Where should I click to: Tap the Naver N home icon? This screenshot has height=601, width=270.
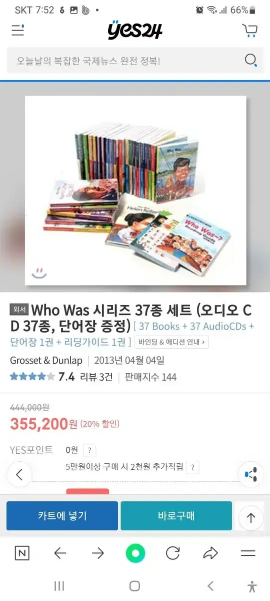[22, 553]
